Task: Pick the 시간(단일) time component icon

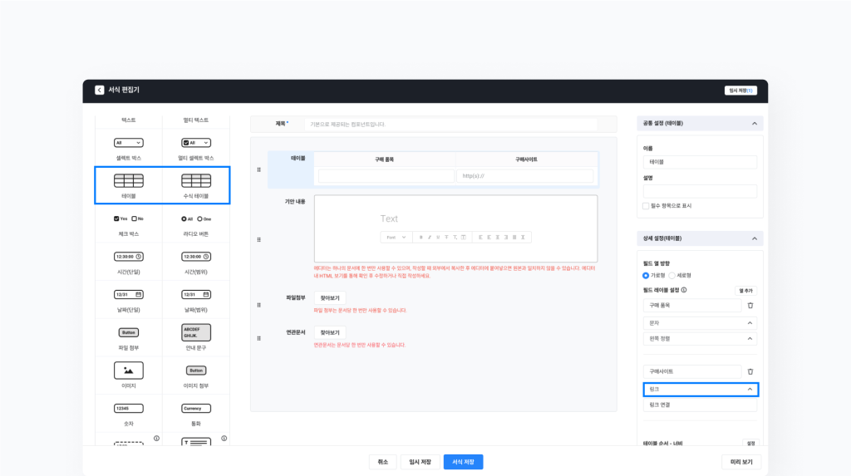Action: click(128, 257)
